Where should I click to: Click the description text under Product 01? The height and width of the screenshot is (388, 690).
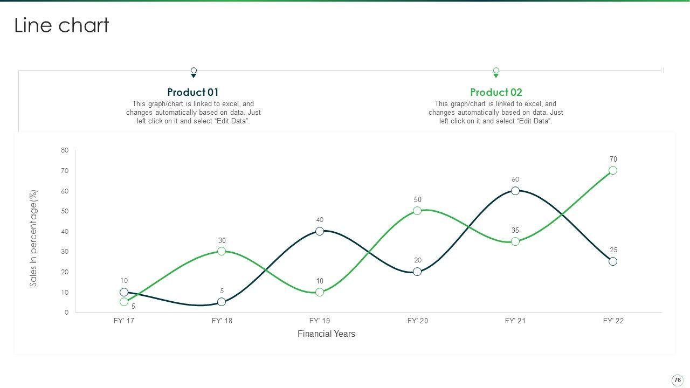pos(194,112)
